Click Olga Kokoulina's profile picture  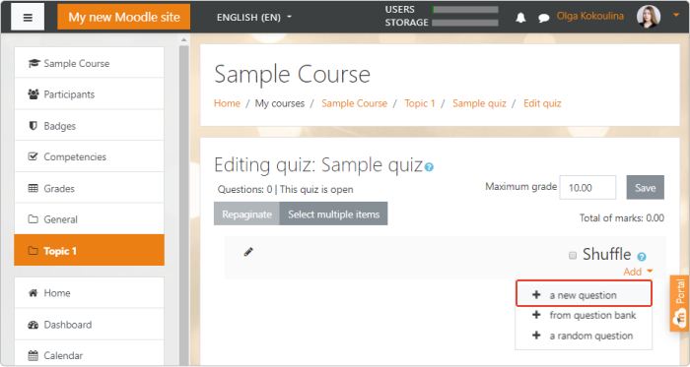pos(649,17)
